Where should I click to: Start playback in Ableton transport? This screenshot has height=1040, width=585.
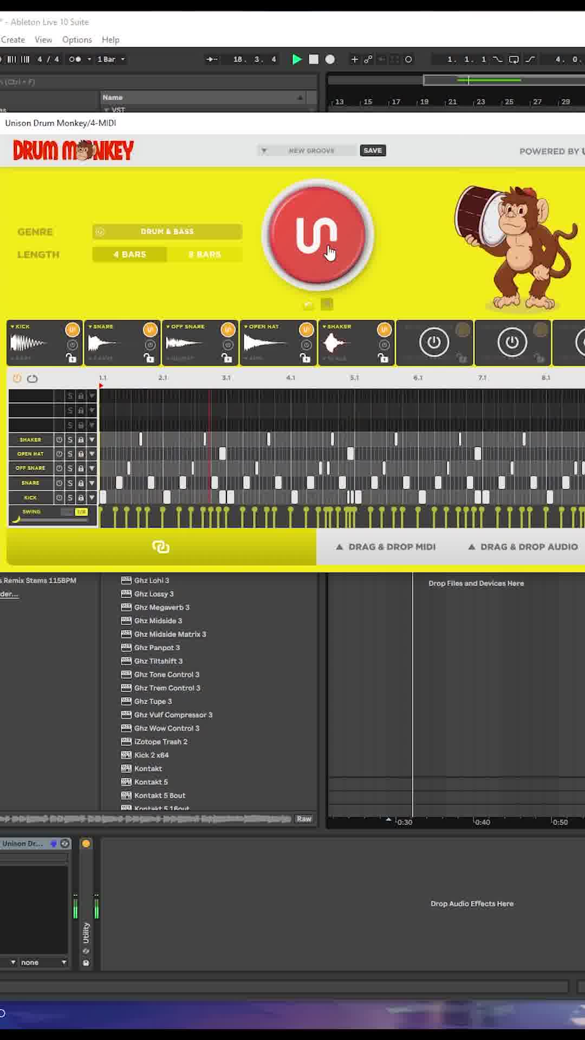(297, 60)
